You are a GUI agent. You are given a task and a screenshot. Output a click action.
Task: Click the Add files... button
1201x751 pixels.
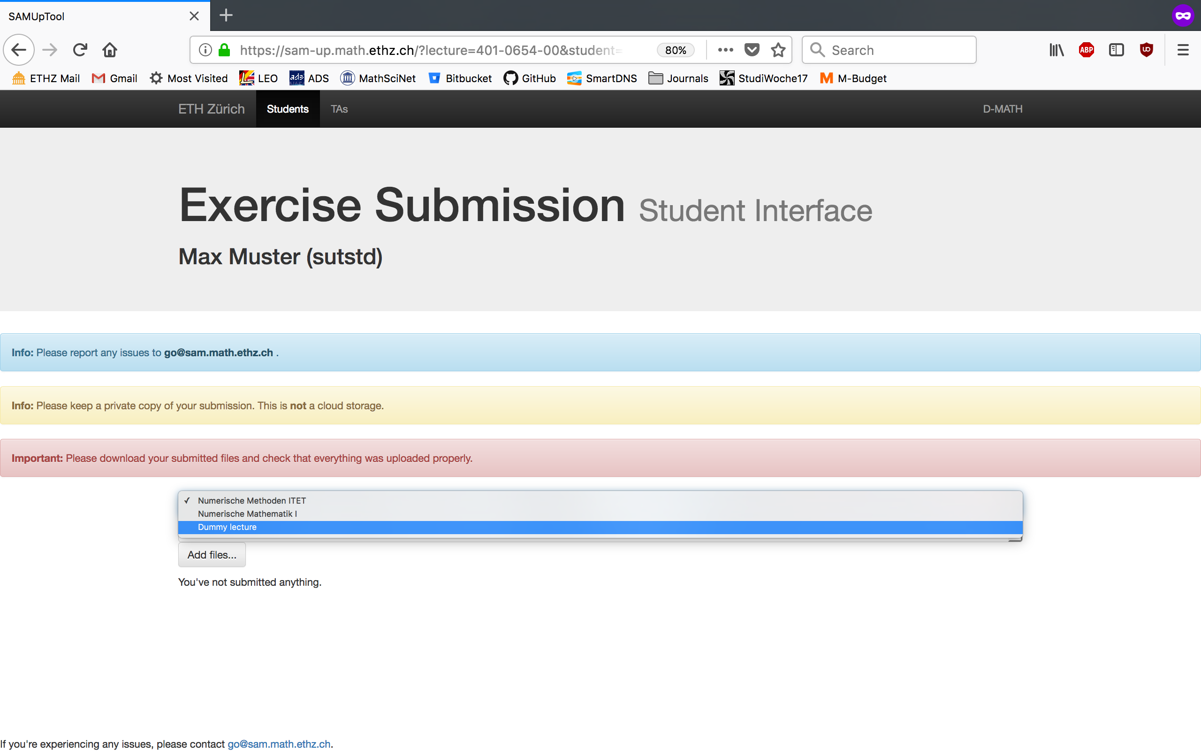[212, 555]
